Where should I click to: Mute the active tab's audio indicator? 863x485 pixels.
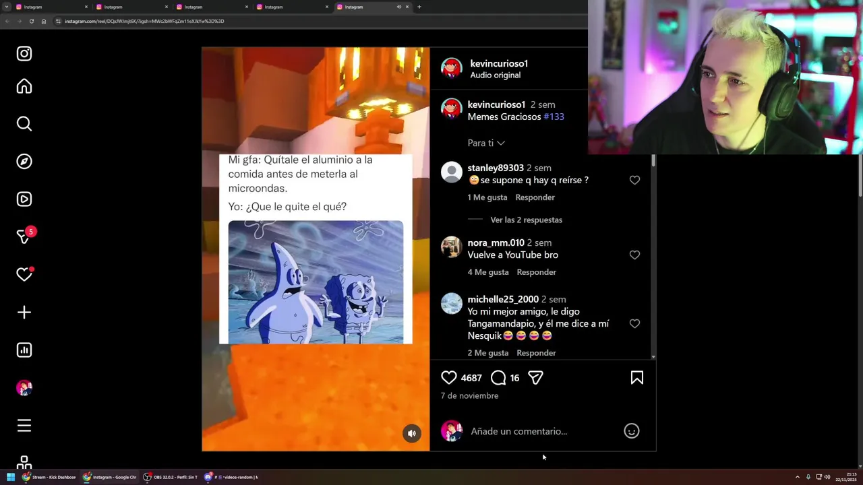click(x=398, y=7)
